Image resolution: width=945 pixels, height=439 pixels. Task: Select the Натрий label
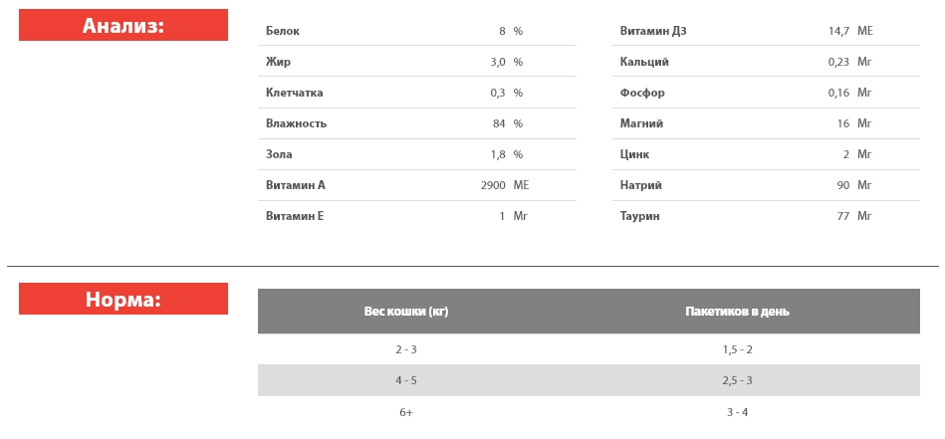[640, 185]
